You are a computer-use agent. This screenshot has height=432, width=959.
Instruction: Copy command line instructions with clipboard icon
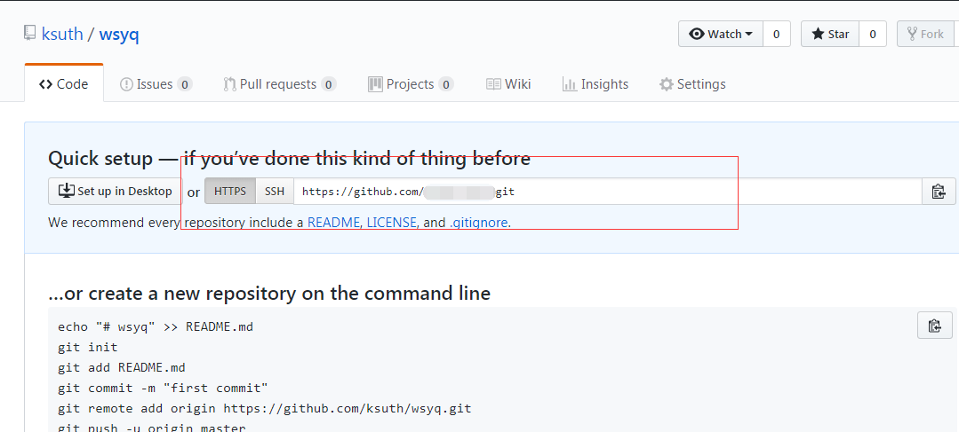coord(934,326)
